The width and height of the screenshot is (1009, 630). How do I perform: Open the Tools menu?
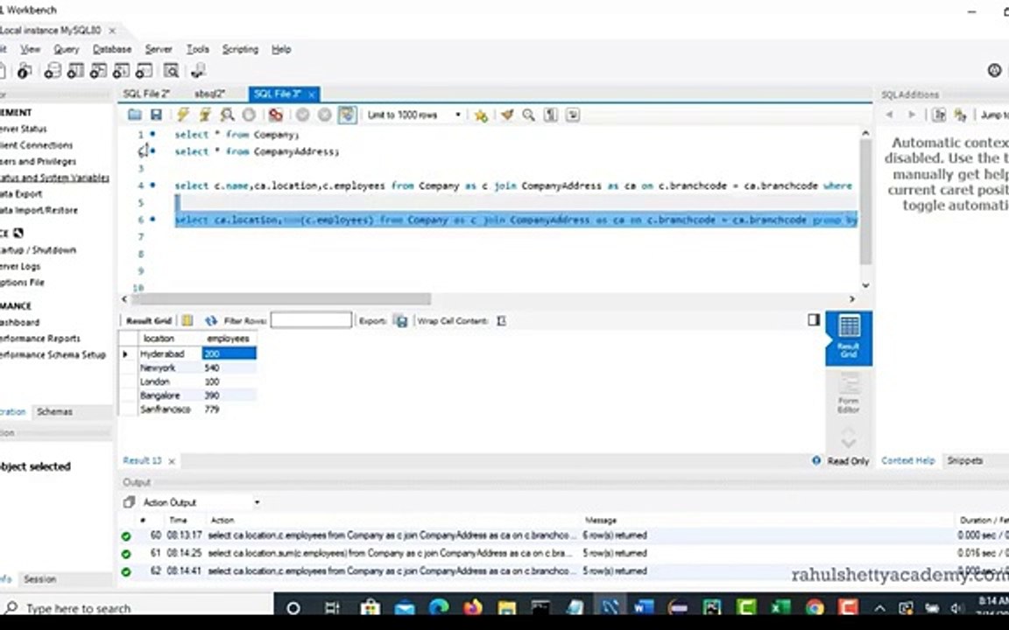point(198,50)
